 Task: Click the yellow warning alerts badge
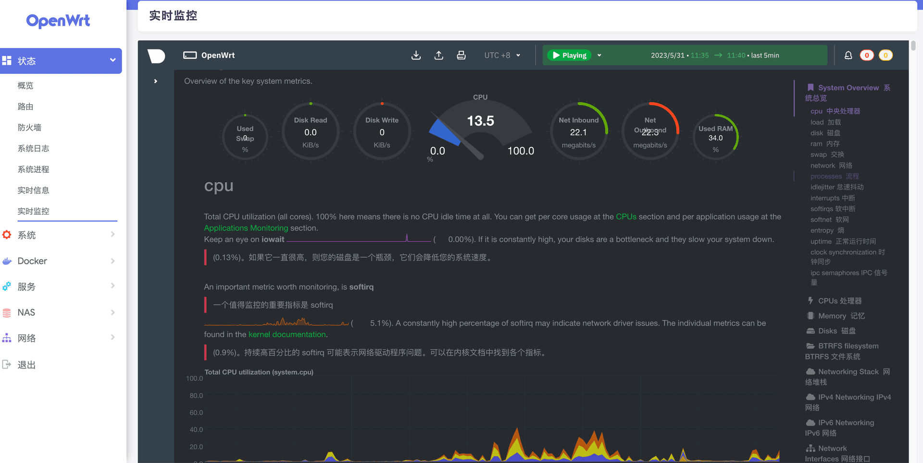(886, 55)
